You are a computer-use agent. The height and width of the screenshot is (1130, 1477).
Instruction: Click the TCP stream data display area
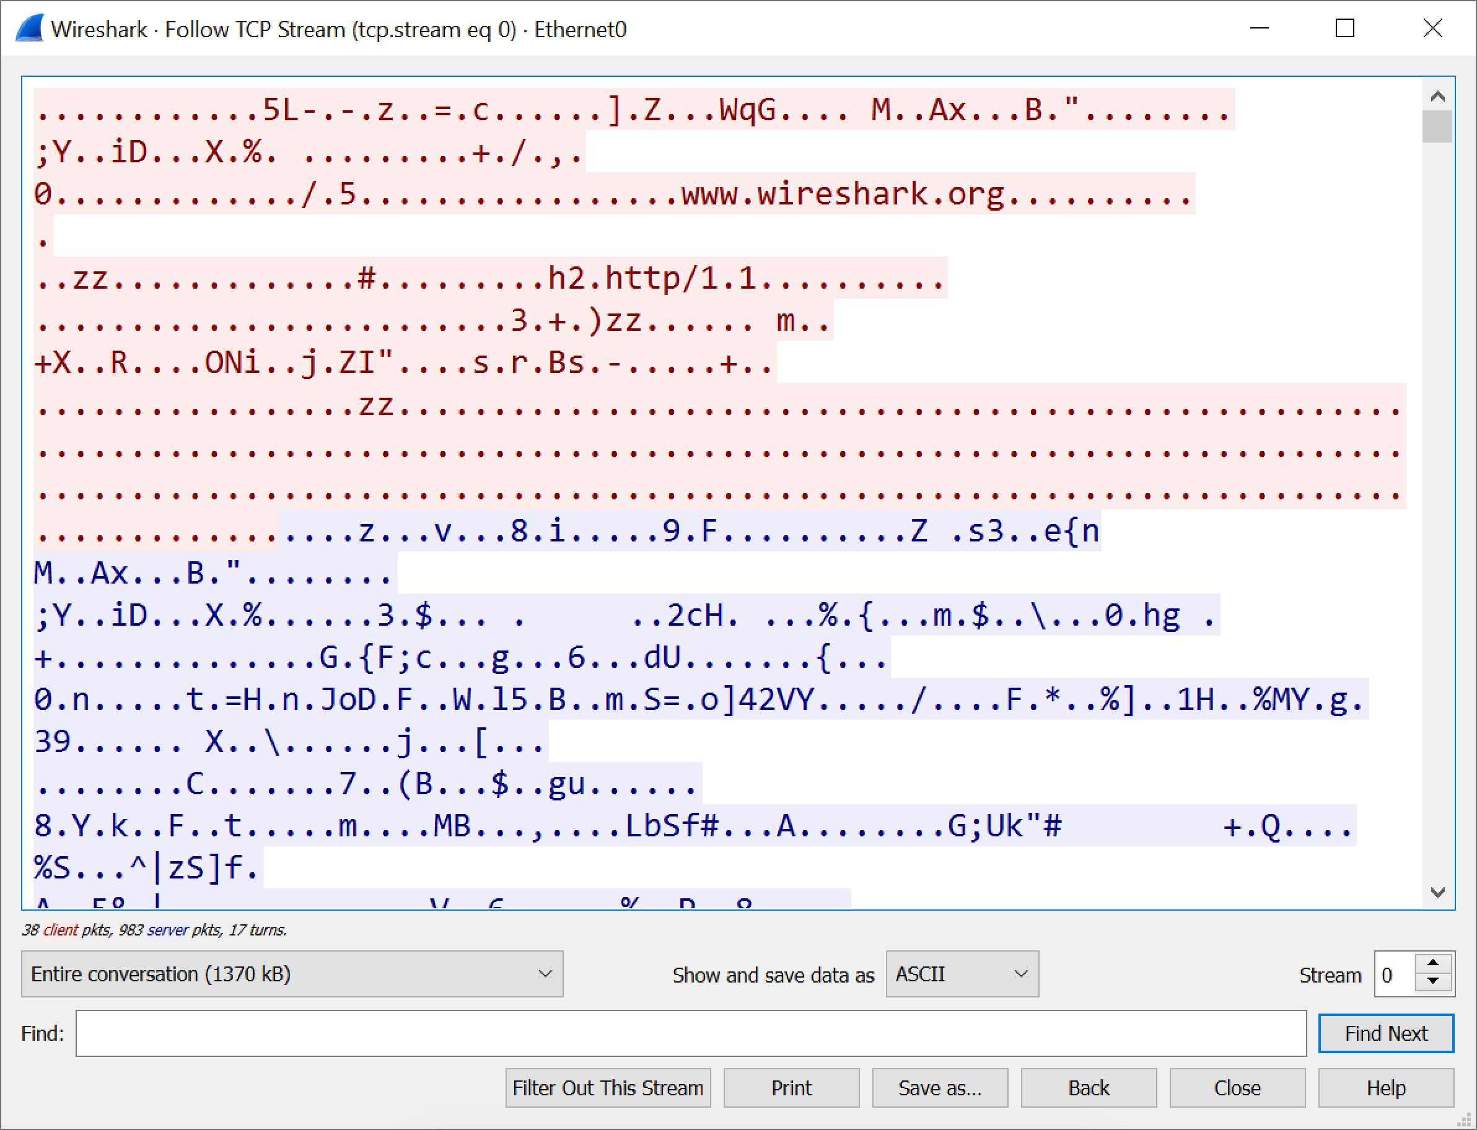(x=738, y=476)
